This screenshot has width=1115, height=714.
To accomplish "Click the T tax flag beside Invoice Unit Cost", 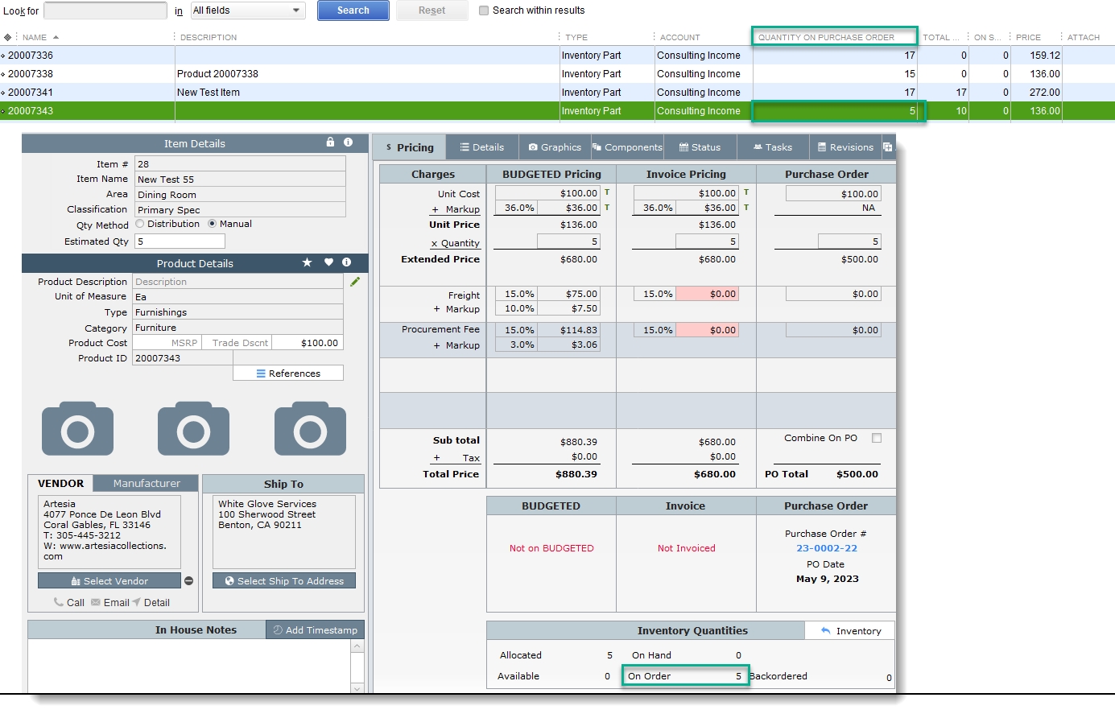I will pyautogui.click(x=746, y=192).
